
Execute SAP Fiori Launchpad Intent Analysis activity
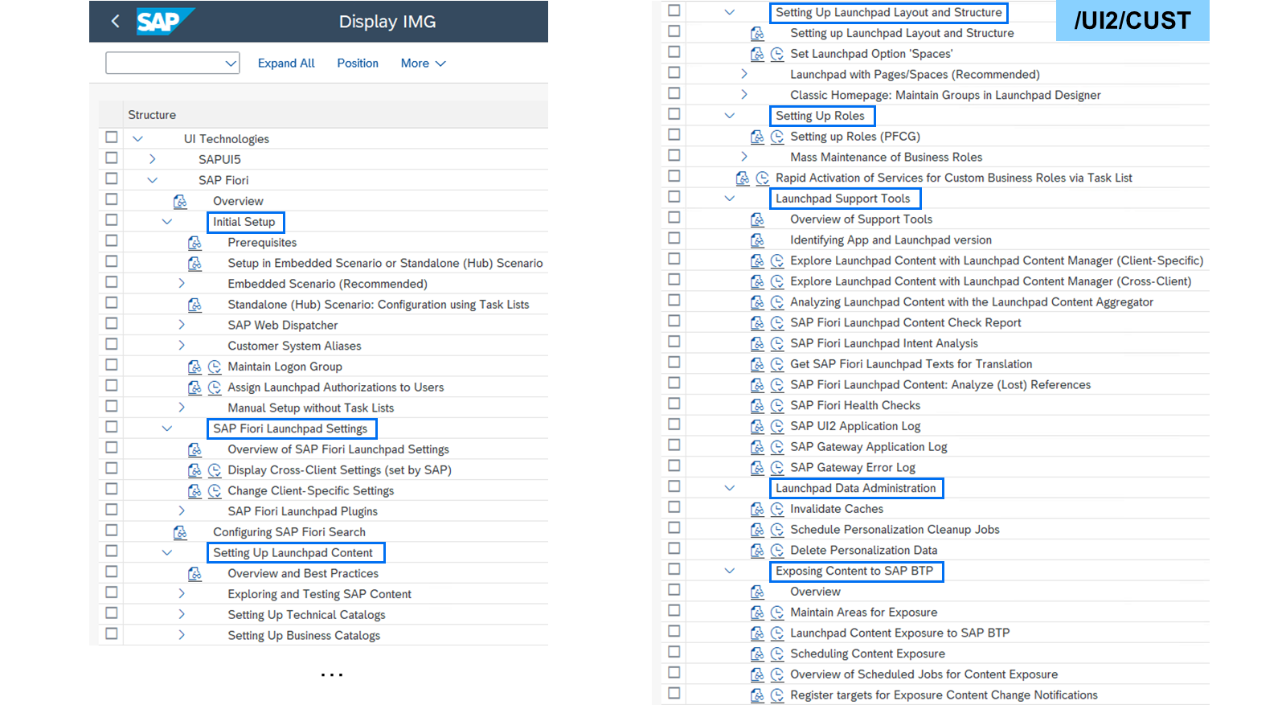coord(777,344)
